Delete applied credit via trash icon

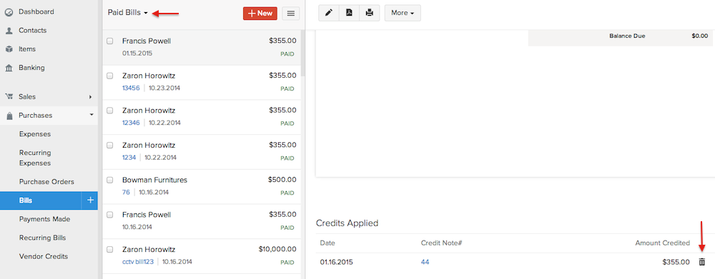click(x=702, y=262)
